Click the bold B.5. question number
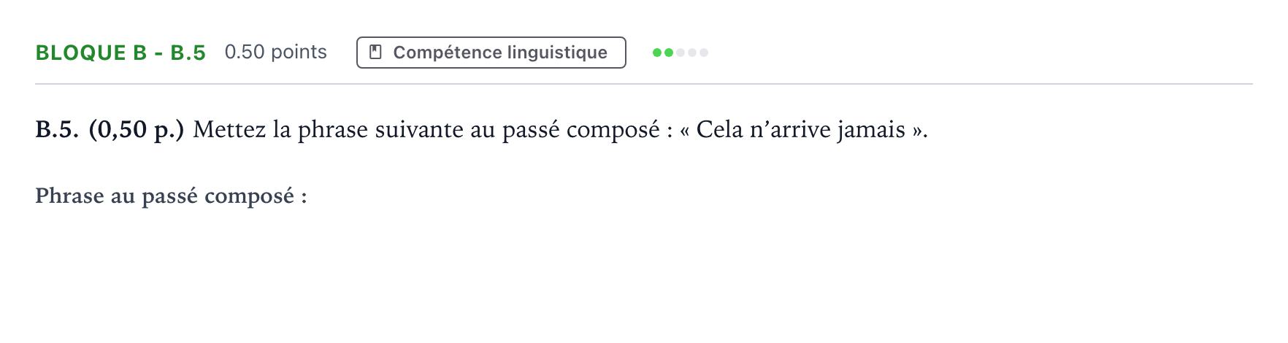Viewport: 1288px width, 343px height. click(x=57, y=130)
